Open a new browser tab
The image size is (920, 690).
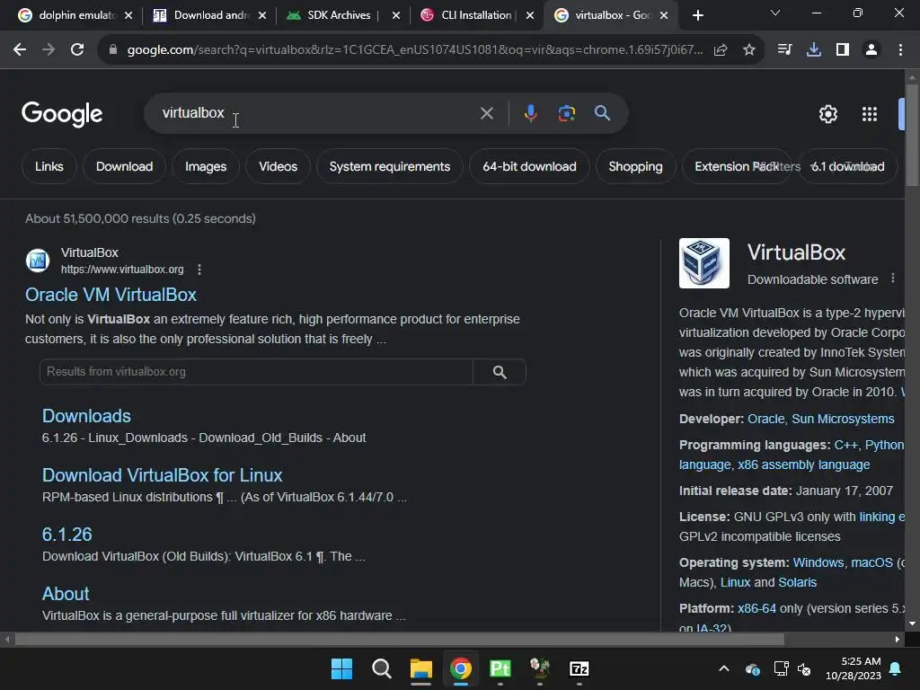(x=697, y=15)
